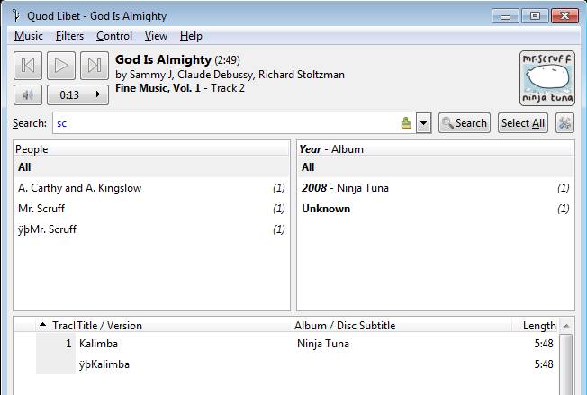Image resolution: width=587 pixels, height=395 pixels.
Task: Select All in the Year - Album pane
Action: [436, 167]
